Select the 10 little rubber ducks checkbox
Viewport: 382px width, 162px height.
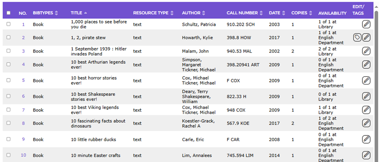tap(9, 139)
